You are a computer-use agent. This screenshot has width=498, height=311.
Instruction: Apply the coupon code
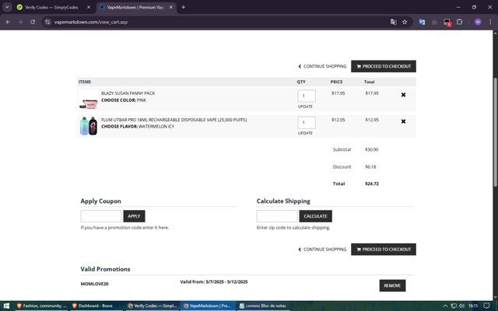pyautogui.click(x=134, y=216)
